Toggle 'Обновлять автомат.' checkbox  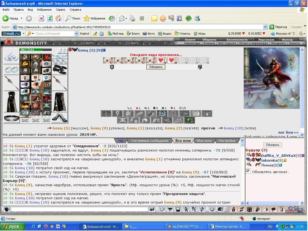click(248, 171)
